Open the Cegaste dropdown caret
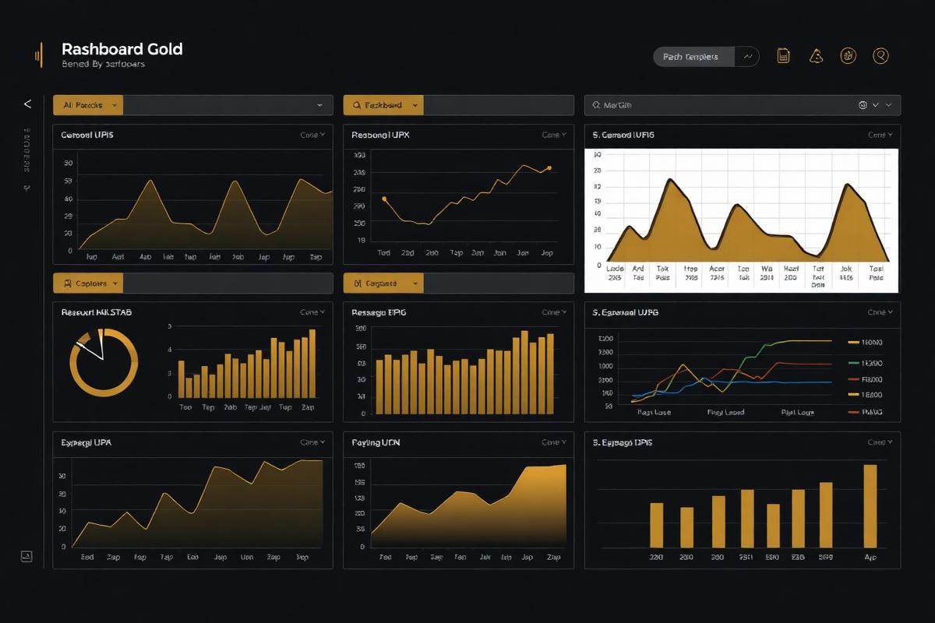The width and height of the screenshot is (935, 623). (x=415, y=283)
